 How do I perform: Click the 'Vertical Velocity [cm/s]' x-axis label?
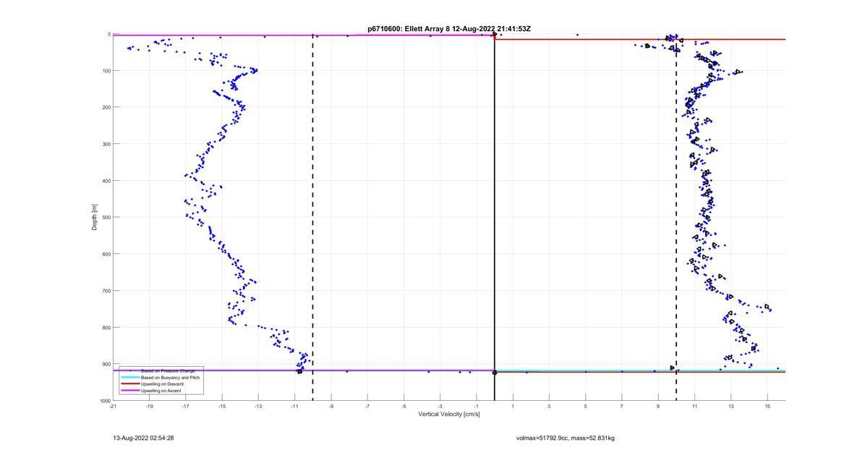pyautogui.click(x=449, y=414)
